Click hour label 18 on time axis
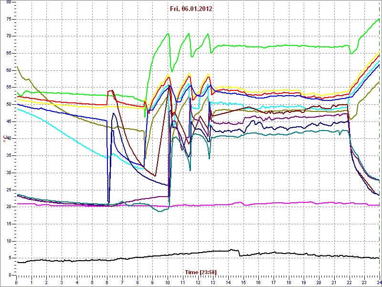 coord(289,282)
